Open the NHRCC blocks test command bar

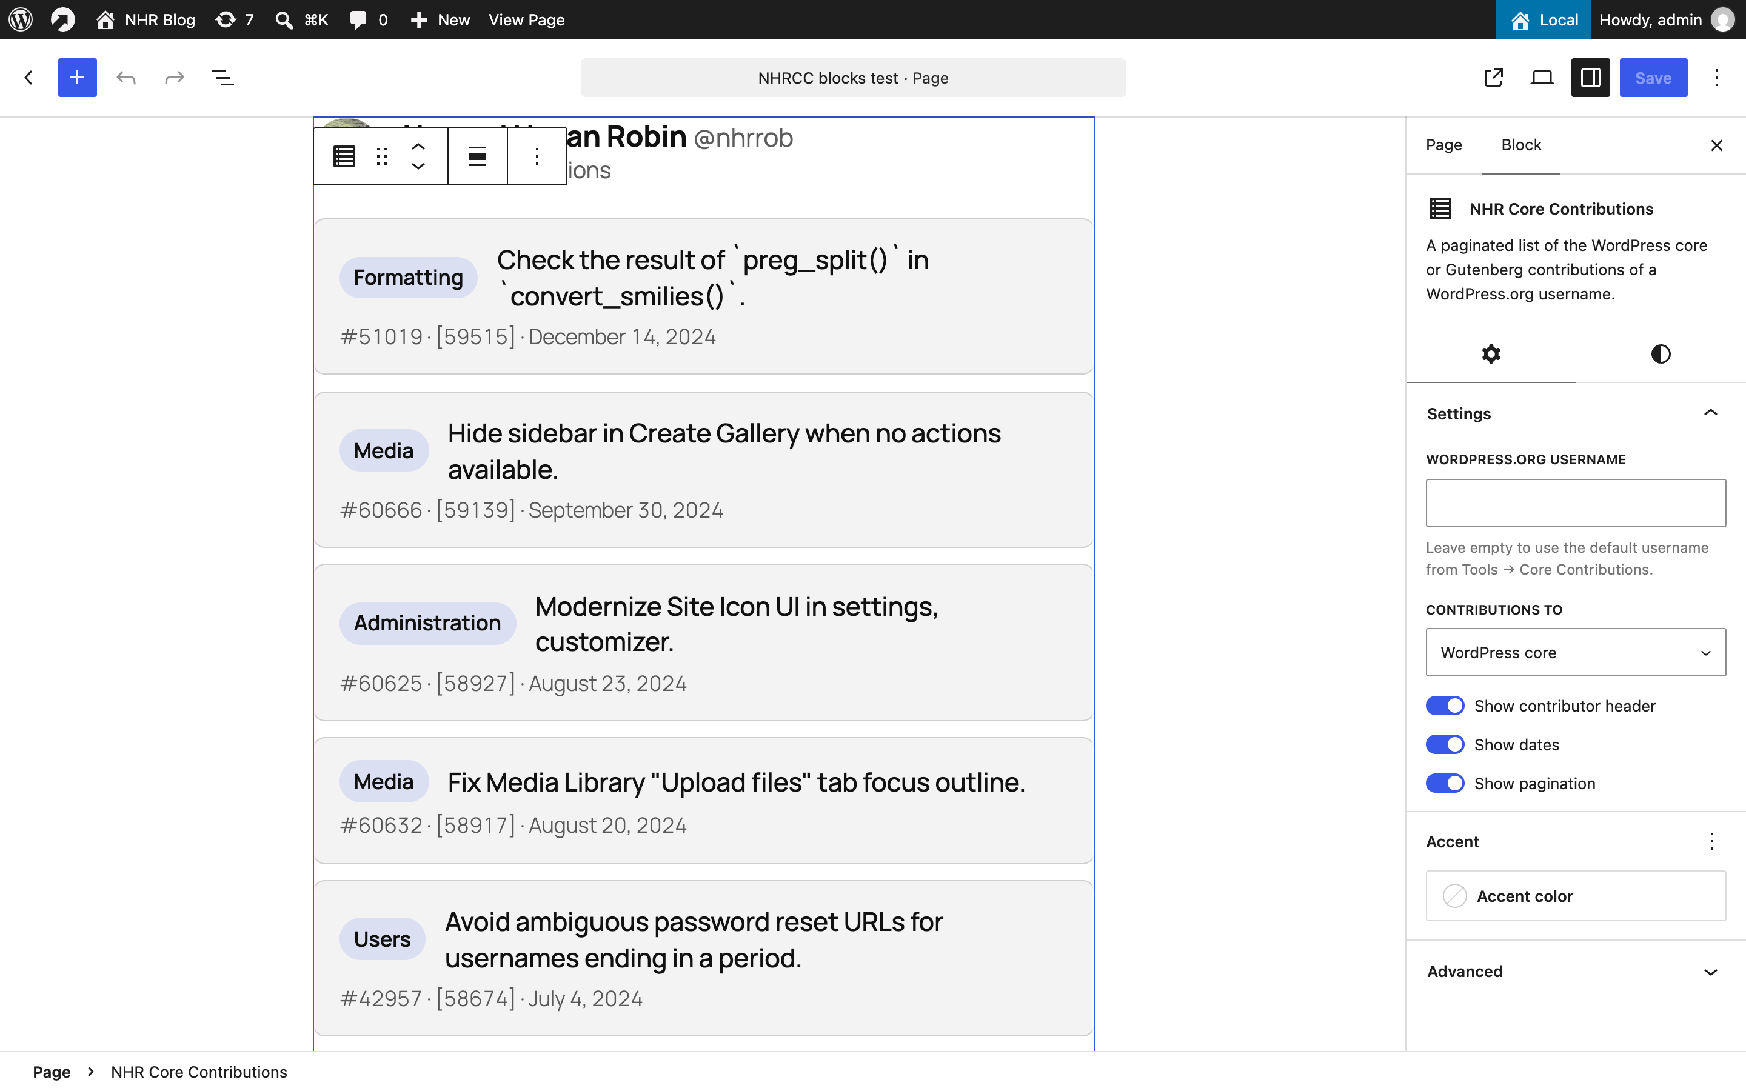point(853,77)
